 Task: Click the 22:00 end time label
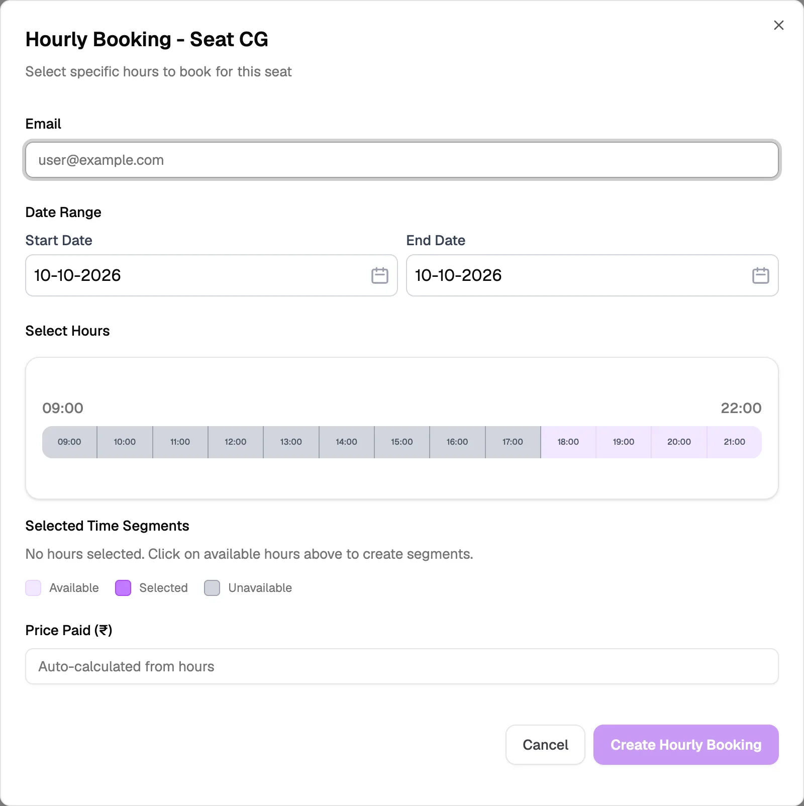coord(741,408)
